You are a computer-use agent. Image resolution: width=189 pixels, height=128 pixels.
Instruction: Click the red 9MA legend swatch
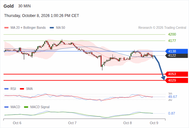coord(22,89)
